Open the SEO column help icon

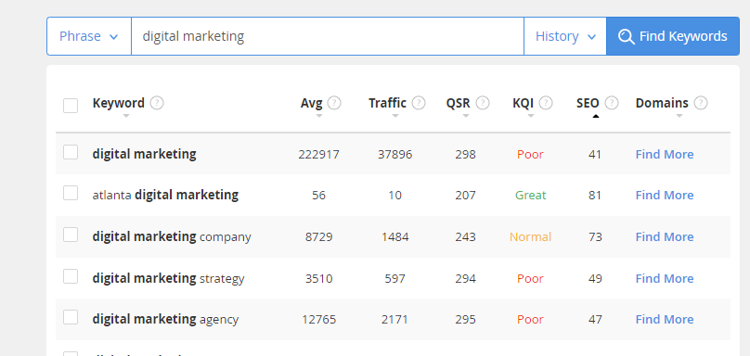point(612,103)
